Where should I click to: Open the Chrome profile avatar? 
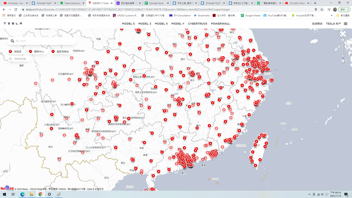point(335,9)
